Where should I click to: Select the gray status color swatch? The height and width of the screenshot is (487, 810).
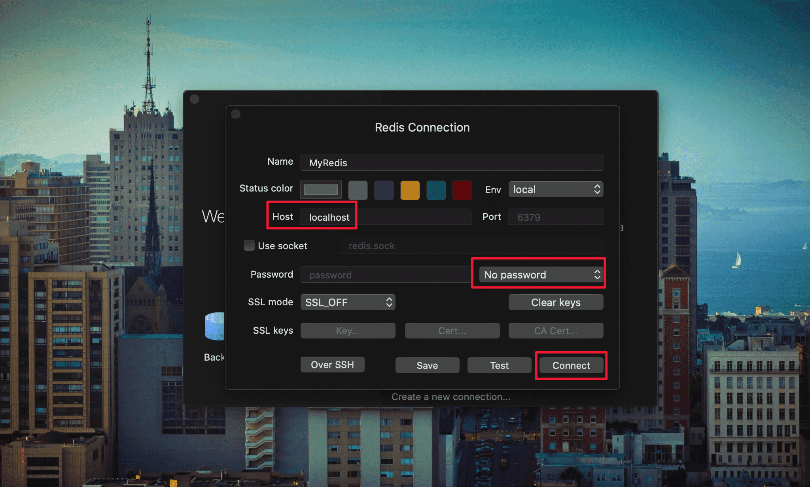coord(358,190)
